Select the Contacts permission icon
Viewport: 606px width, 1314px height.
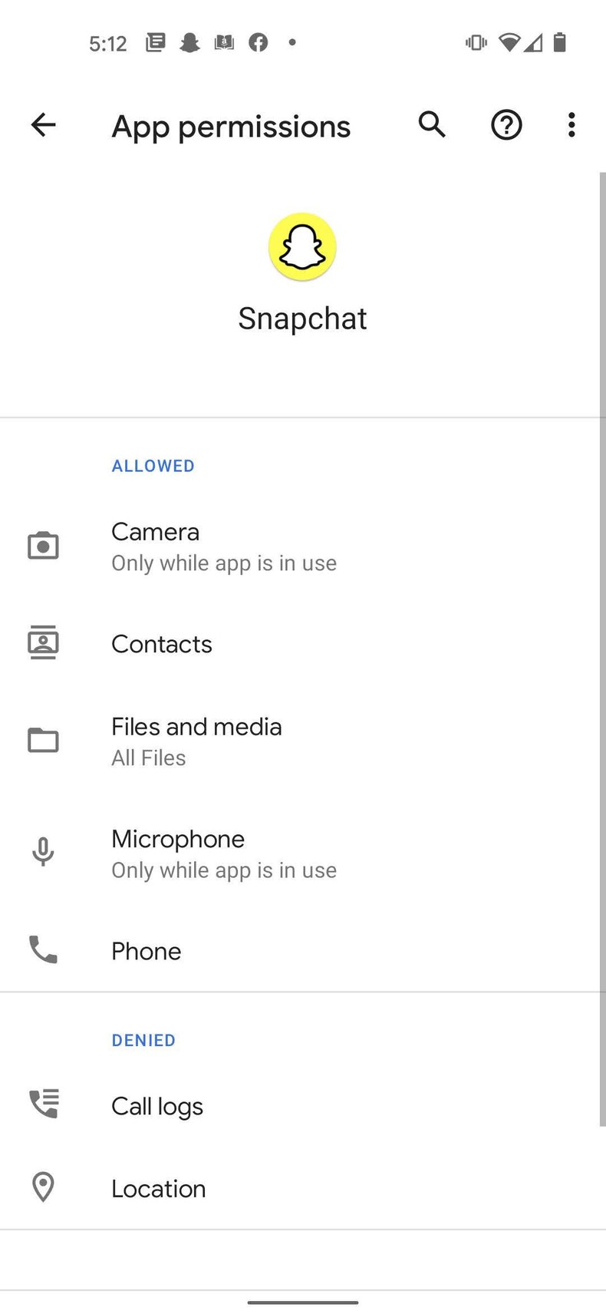pyautogui.click(x=44, y=642)
